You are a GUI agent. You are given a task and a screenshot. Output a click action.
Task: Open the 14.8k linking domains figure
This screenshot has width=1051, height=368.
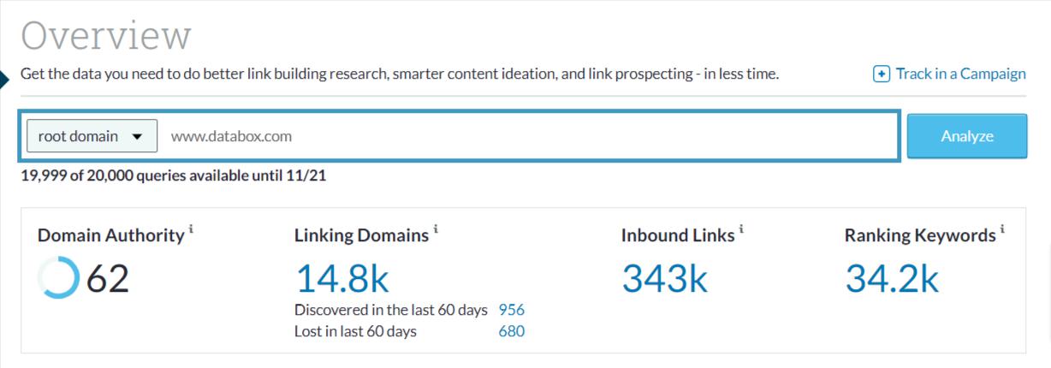point(342,279)
